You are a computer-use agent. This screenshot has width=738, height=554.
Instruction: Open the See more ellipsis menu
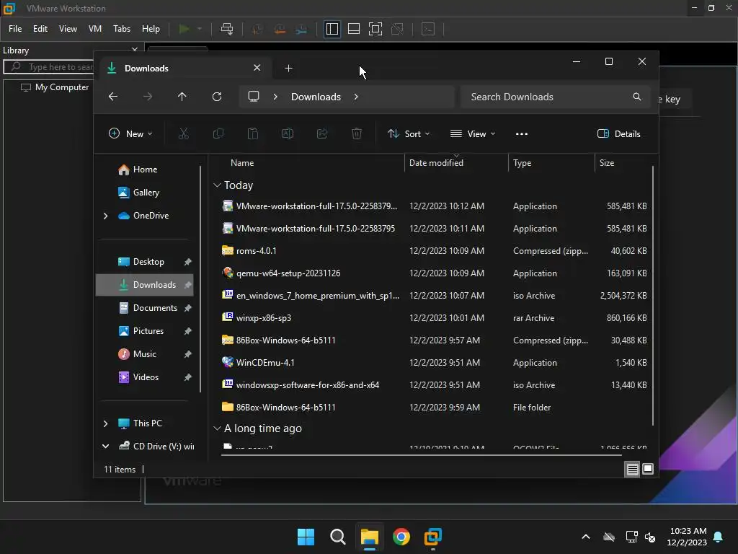pos(522,133)
